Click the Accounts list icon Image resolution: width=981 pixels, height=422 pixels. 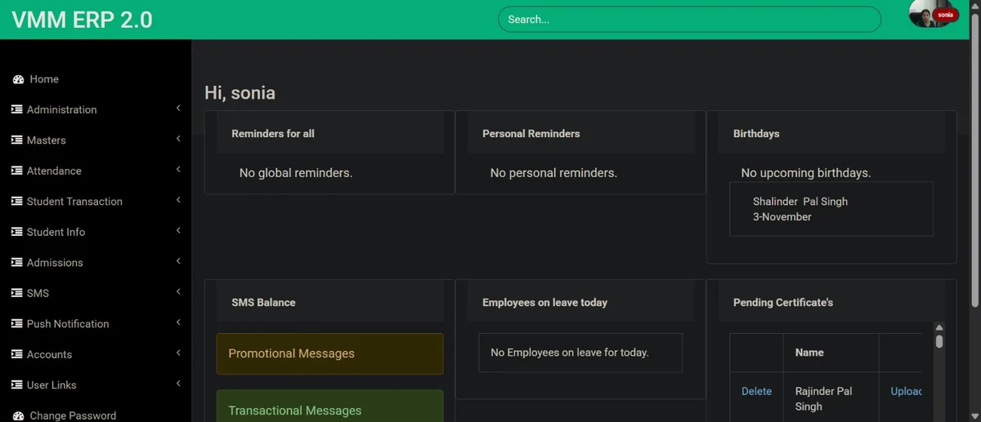[x=16, y=354]
